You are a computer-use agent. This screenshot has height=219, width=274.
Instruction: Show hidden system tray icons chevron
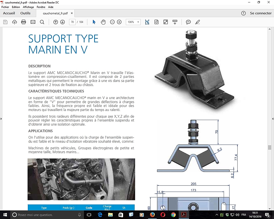217,215
